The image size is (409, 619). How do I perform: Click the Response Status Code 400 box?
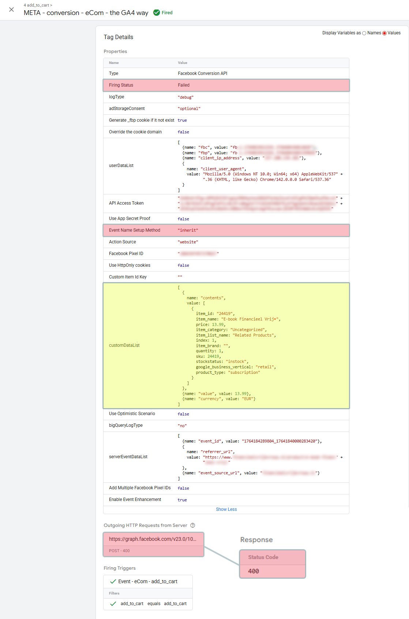[272, 564]
